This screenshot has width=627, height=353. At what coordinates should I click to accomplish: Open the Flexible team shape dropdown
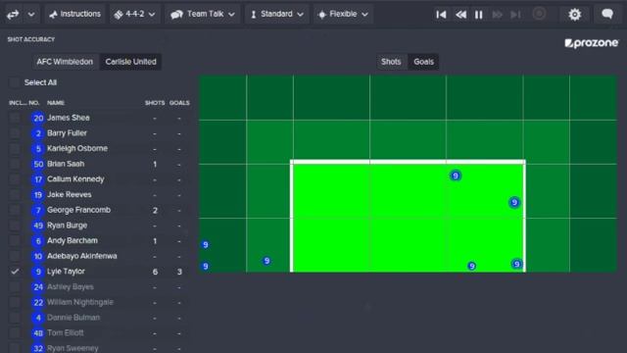point(343,14)
